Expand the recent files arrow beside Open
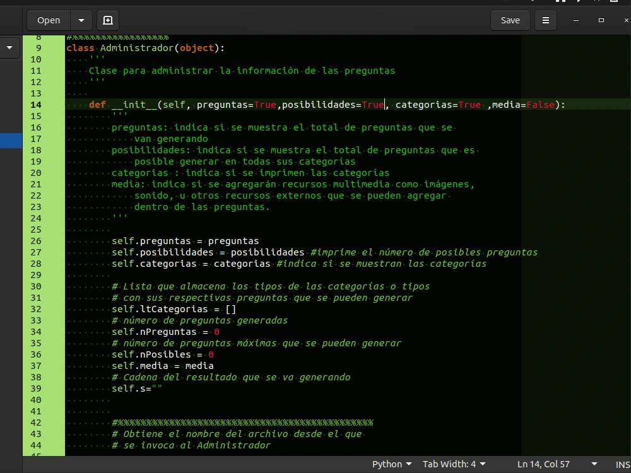This screenshot has height=473, width=631. [x=81, y=20]
